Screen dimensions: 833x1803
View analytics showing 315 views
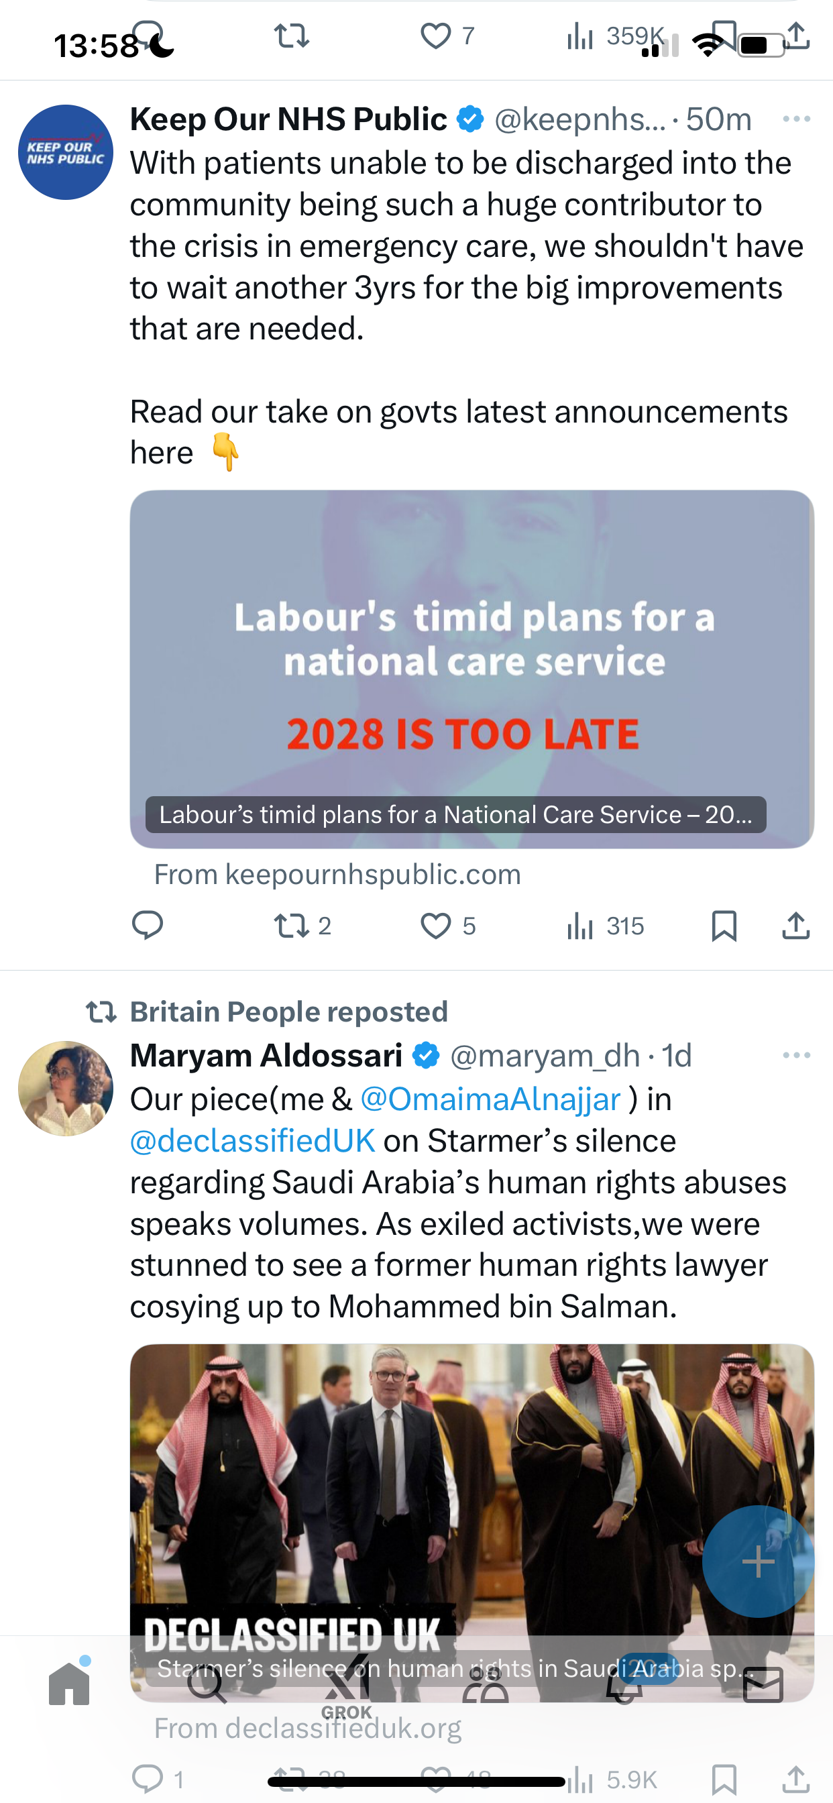[x=605, y=925]
